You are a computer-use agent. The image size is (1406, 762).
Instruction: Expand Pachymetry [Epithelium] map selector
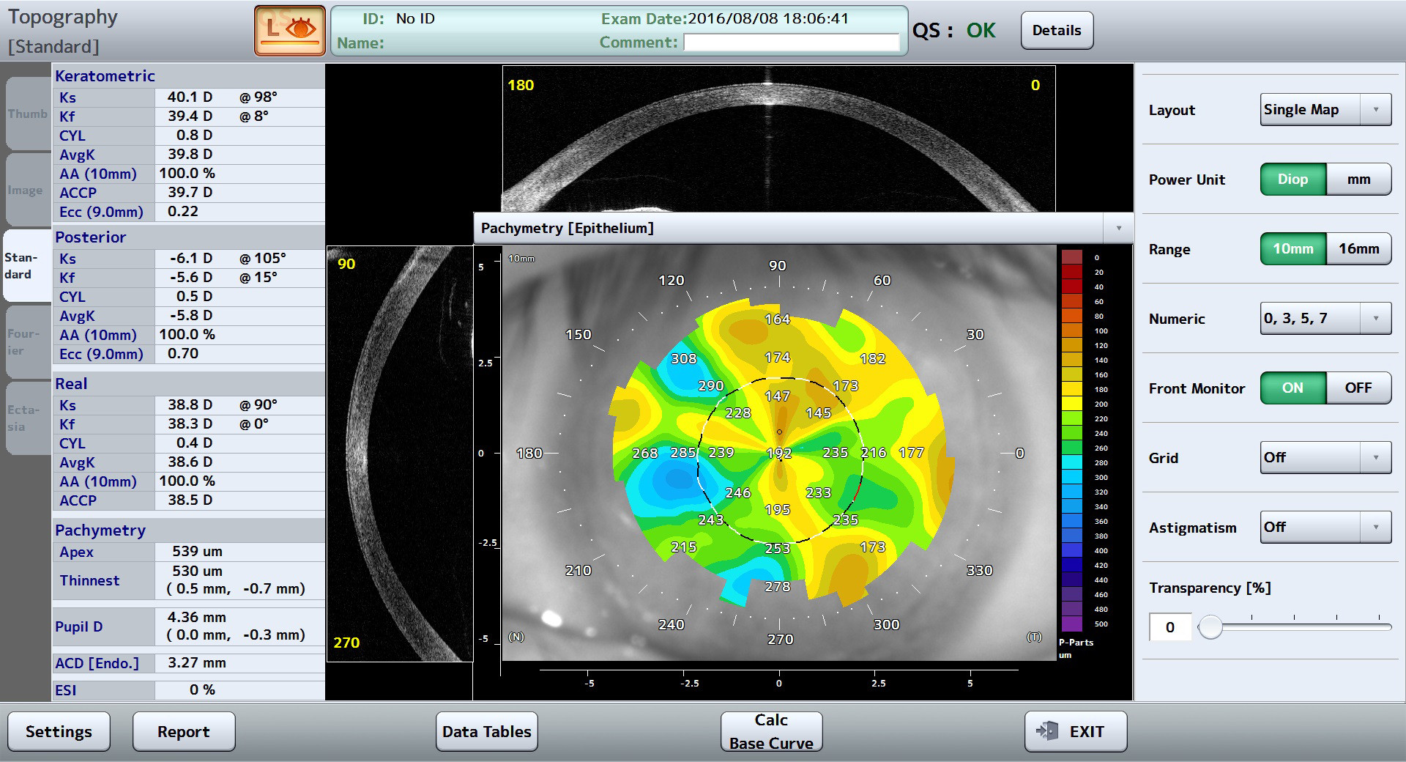click(x=1117, y=229)
